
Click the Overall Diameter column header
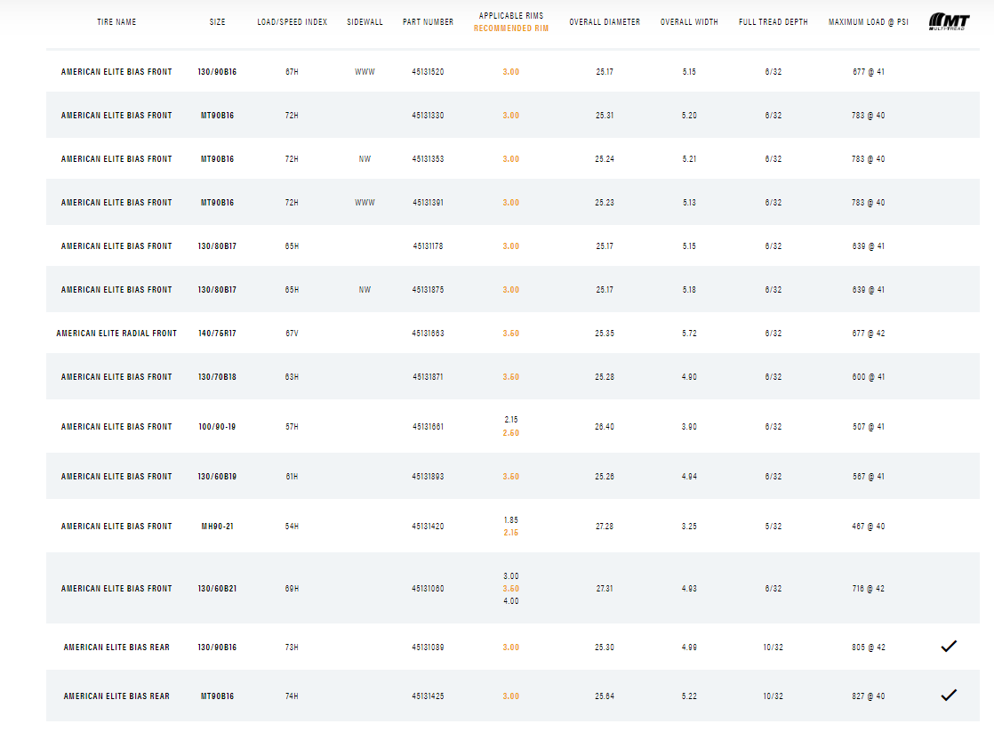[605, 22]
